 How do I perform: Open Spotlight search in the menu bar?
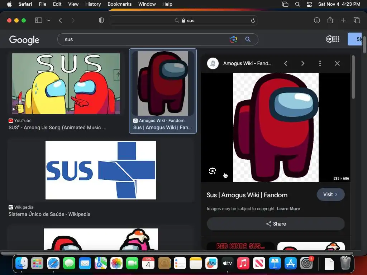click(297, 4)
